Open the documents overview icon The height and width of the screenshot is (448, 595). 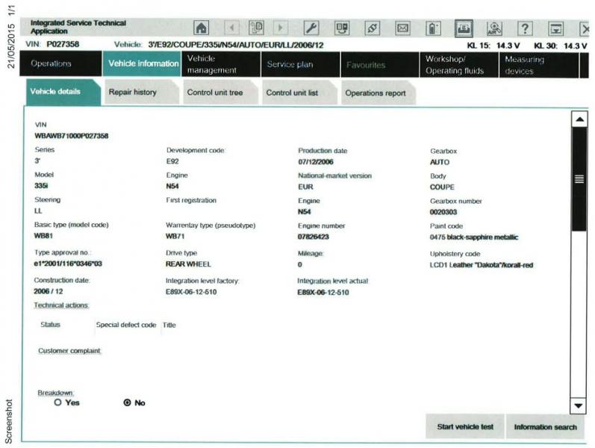coord(256,28)
